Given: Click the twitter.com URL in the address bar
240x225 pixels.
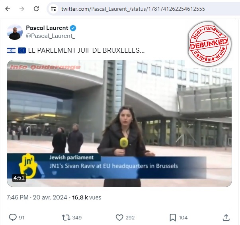Looking at the screenshot, I should (133, 9).
